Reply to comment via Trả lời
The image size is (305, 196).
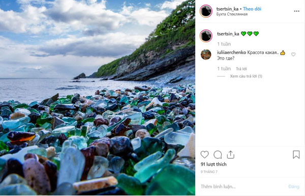click(x=241, y=69)
